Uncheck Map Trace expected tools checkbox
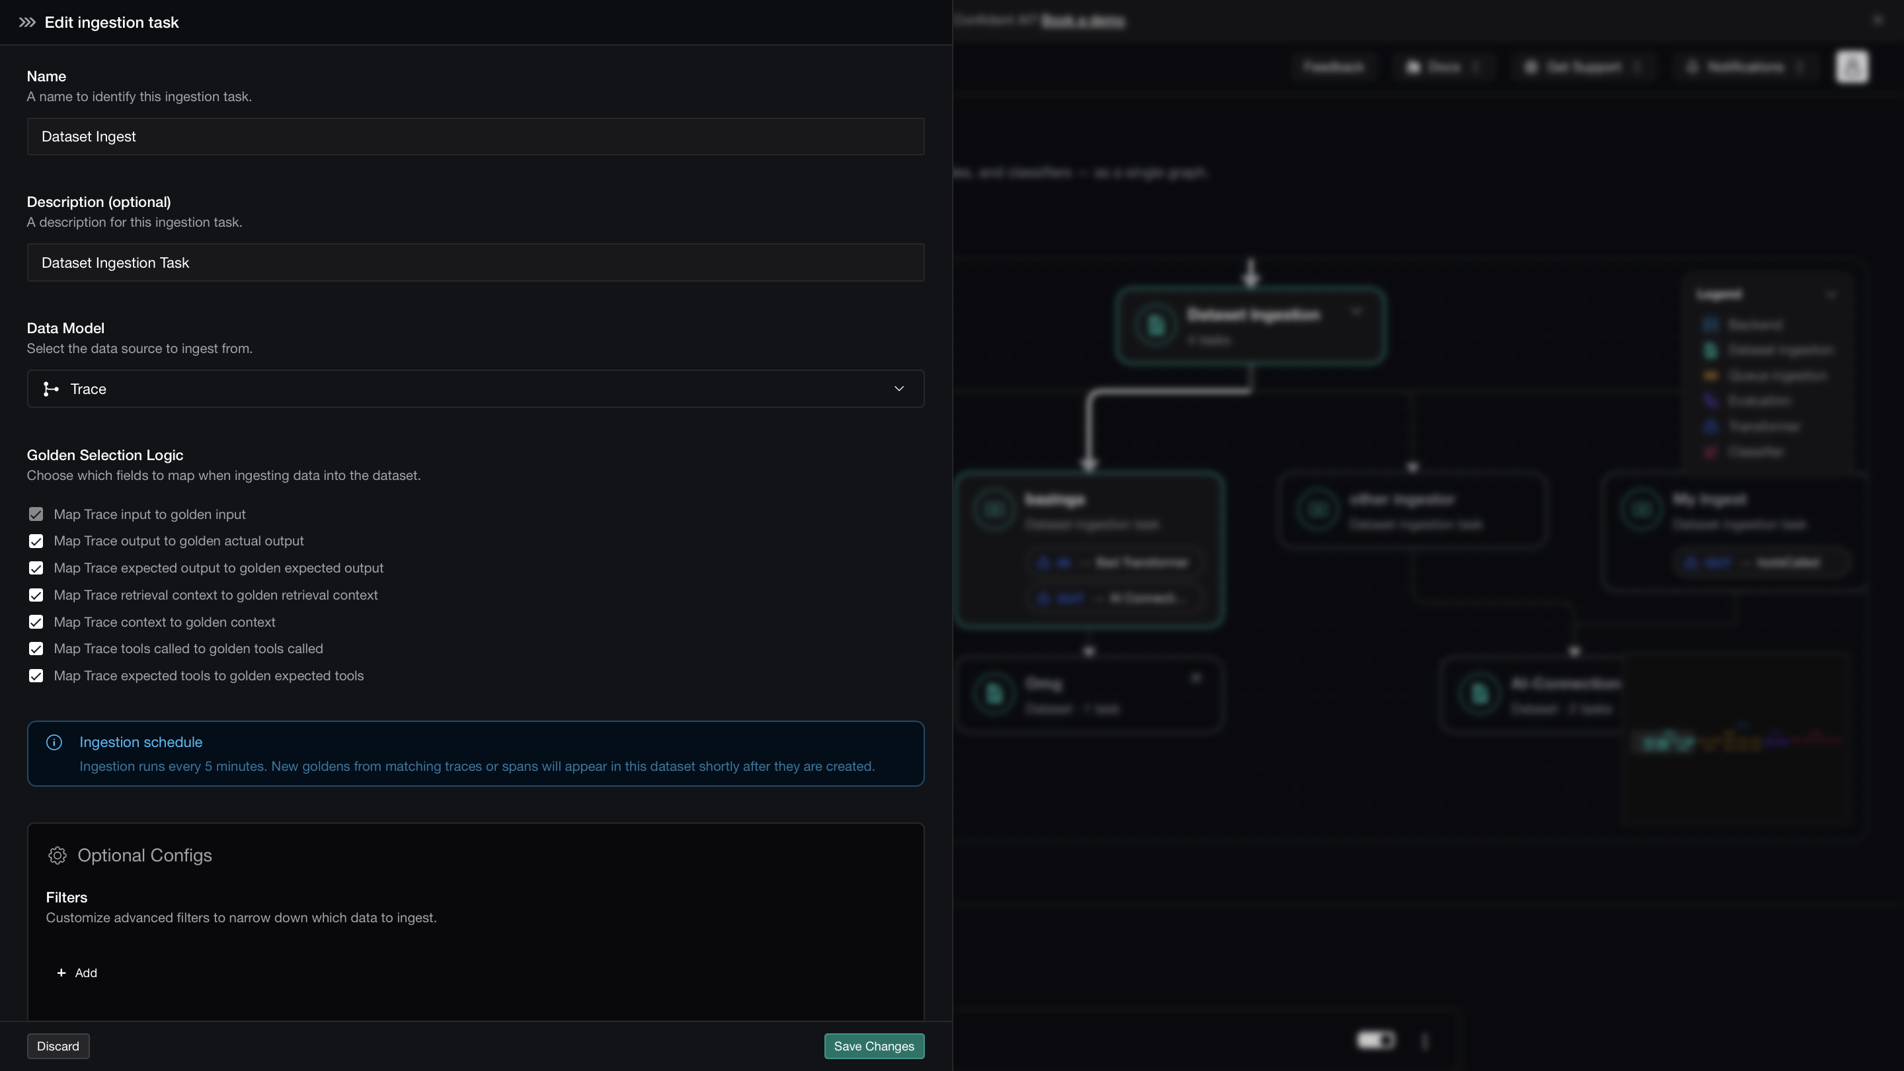This screenshot has width=1904, height=1071. tap(36, 676)
